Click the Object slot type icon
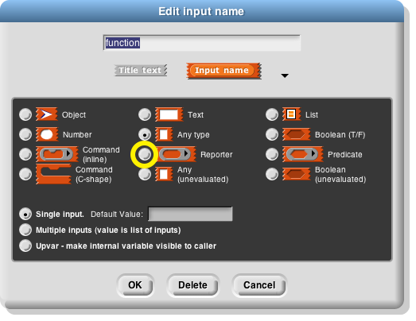This screenshot has width=416, height=321. point(46,114)
